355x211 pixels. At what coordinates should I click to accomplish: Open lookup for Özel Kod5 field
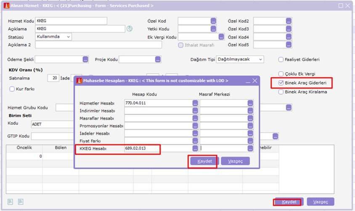point(289,45)
